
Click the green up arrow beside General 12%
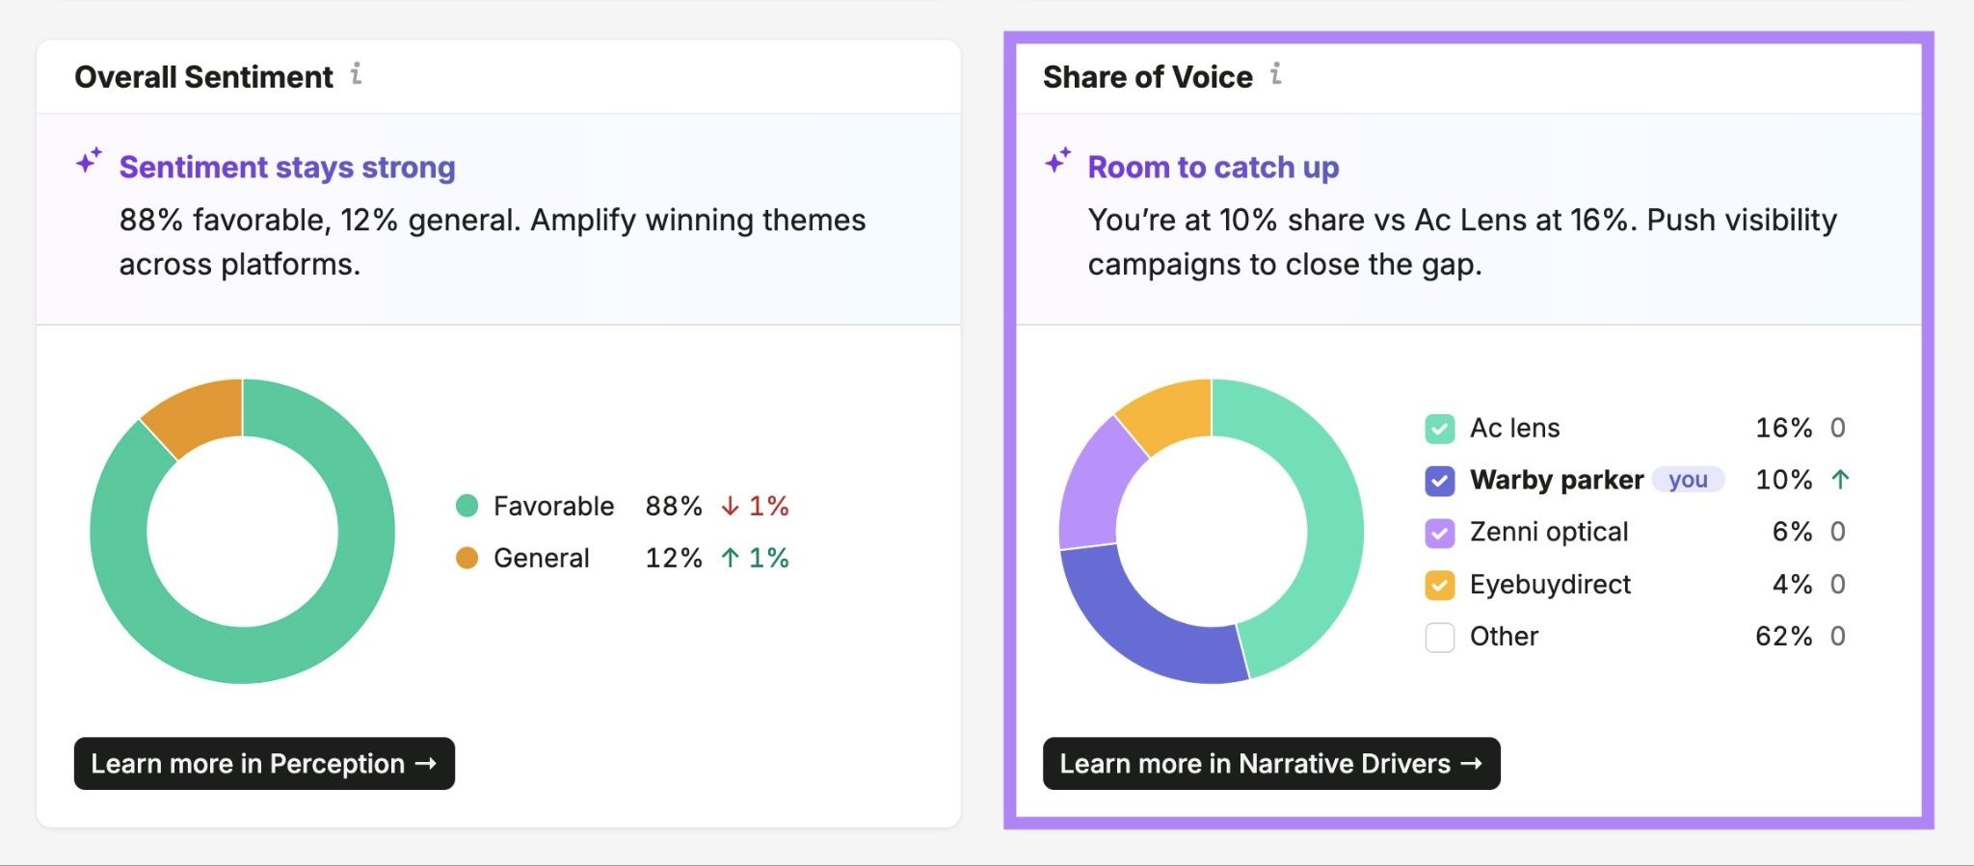click(x=730, y=558)
